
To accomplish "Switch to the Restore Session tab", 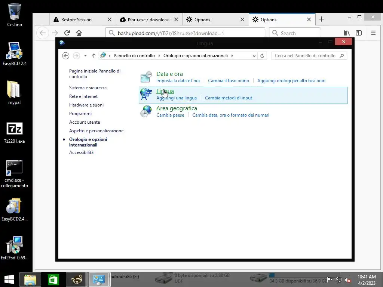I will pos(76,19).
